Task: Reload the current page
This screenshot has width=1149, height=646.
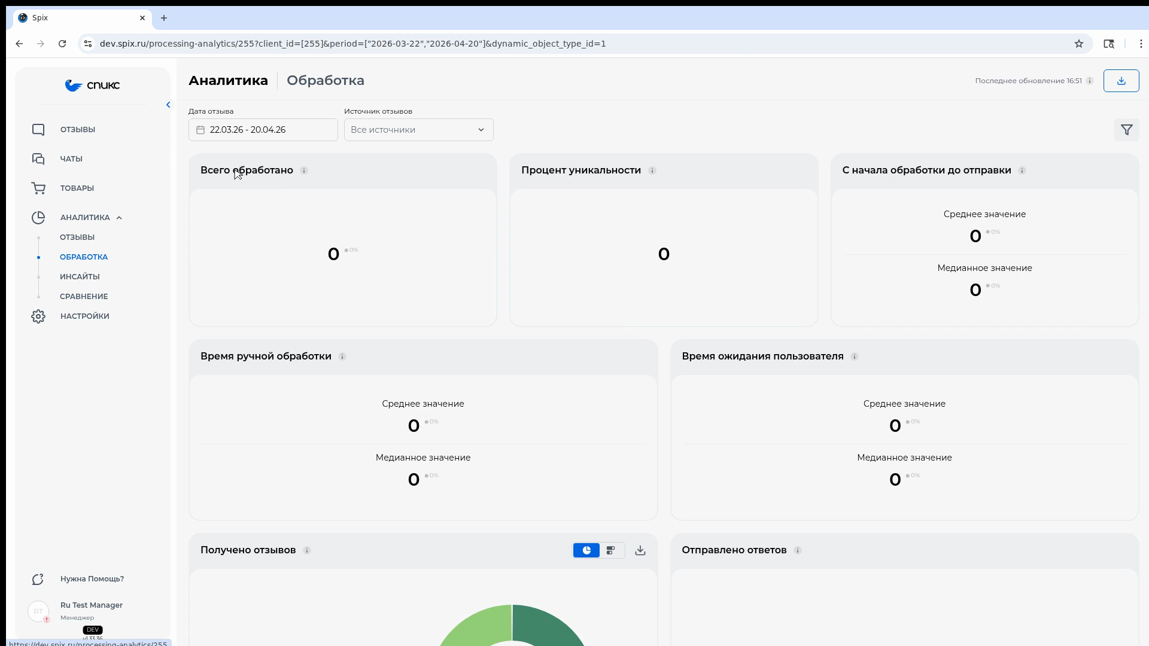Action: click(x=62, y=44)
